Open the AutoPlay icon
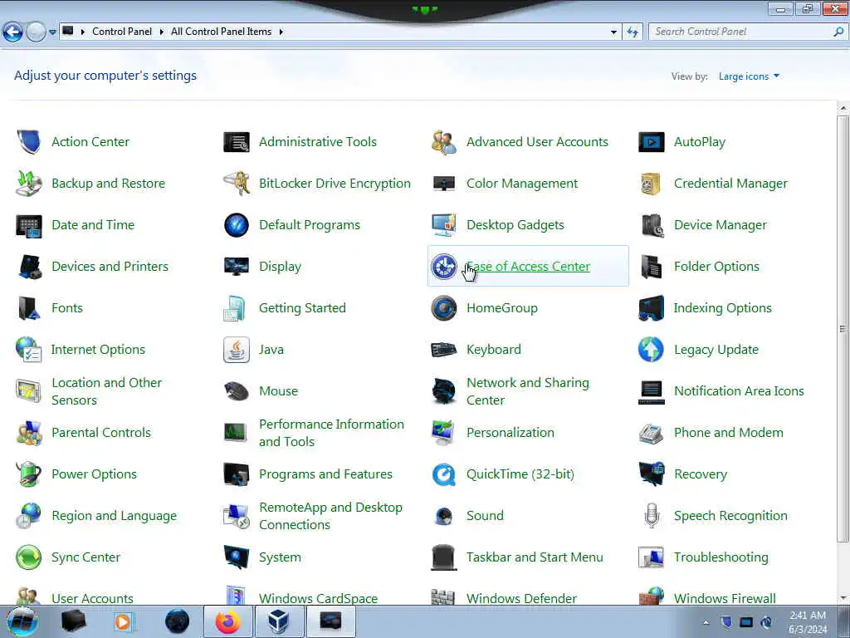Screen dimensions: 850x638 coord(651,142)
